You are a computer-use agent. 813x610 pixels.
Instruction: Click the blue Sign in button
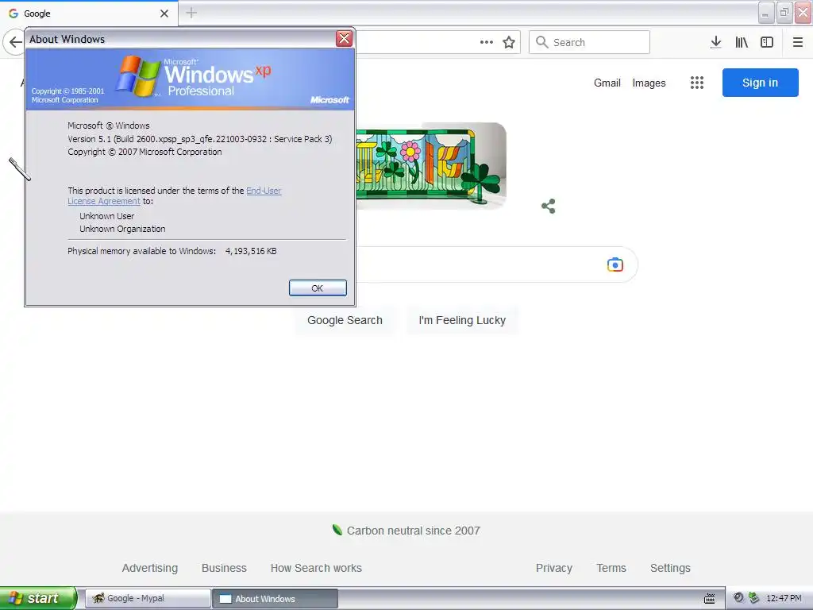point(760,83)
